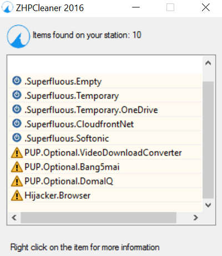Click the vertical scrollbar thumb
222x256 pixels.
208,140
